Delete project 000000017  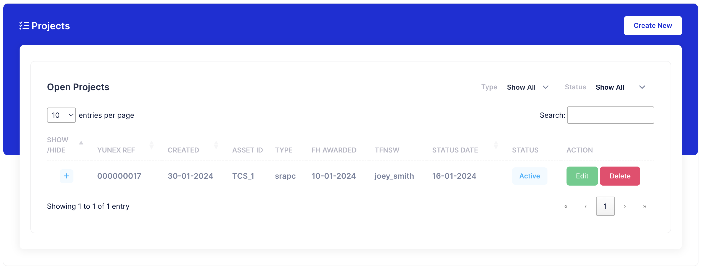(x=620, y=176)
